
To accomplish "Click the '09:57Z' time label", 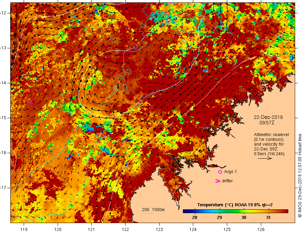I will coord(267,123).
